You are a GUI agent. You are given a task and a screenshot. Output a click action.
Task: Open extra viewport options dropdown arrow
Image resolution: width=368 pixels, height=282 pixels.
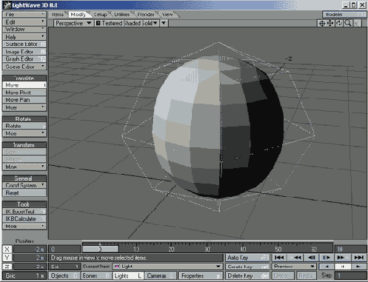(164, 23)
